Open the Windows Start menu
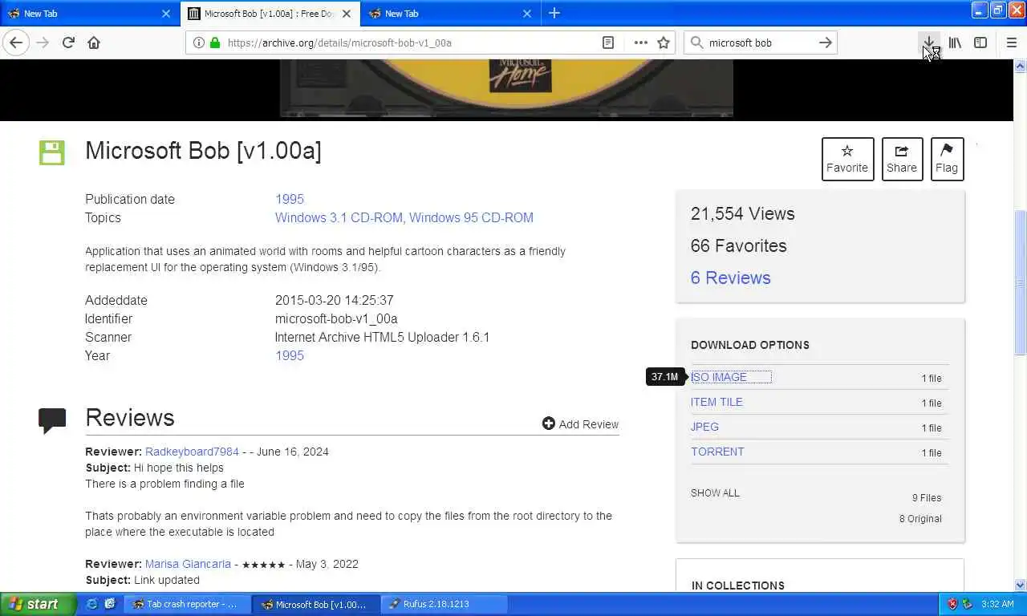This screenshot has width=1027, height=616. coord(38,604)
